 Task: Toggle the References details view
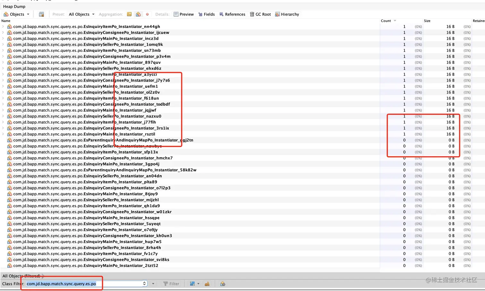pyautogui.click(x=232, y=14)
